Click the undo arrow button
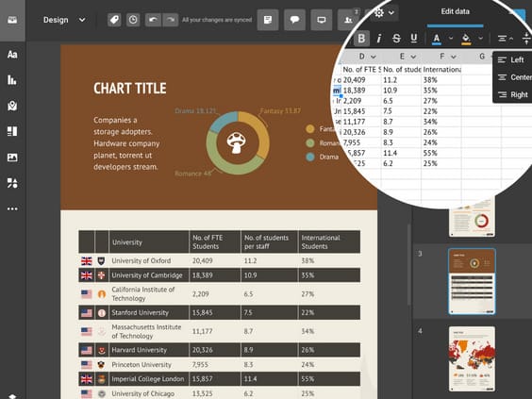The width and height of the screenshot is (532, 399). [x=153, y=20]
